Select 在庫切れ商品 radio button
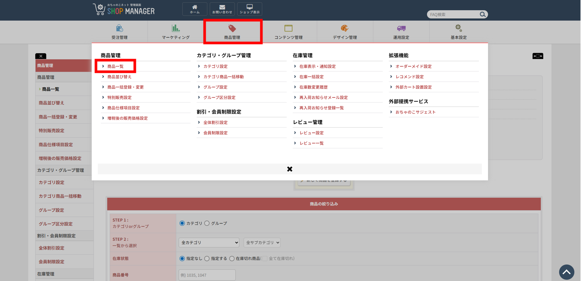This screenshot has height=281, width=581. click(x=232, y=259)
